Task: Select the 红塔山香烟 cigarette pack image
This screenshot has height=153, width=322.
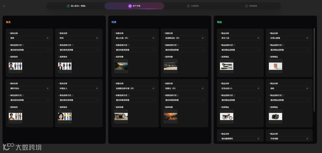Action: click(x=275, y=66)
